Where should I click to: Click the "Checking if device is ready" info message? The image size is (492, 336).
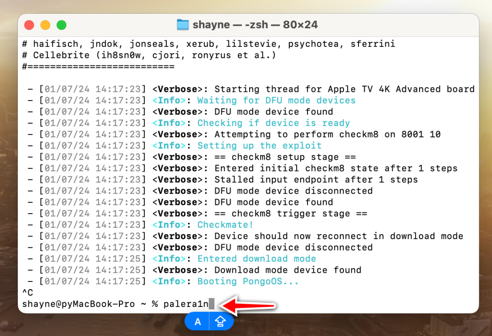pos(273,123)
